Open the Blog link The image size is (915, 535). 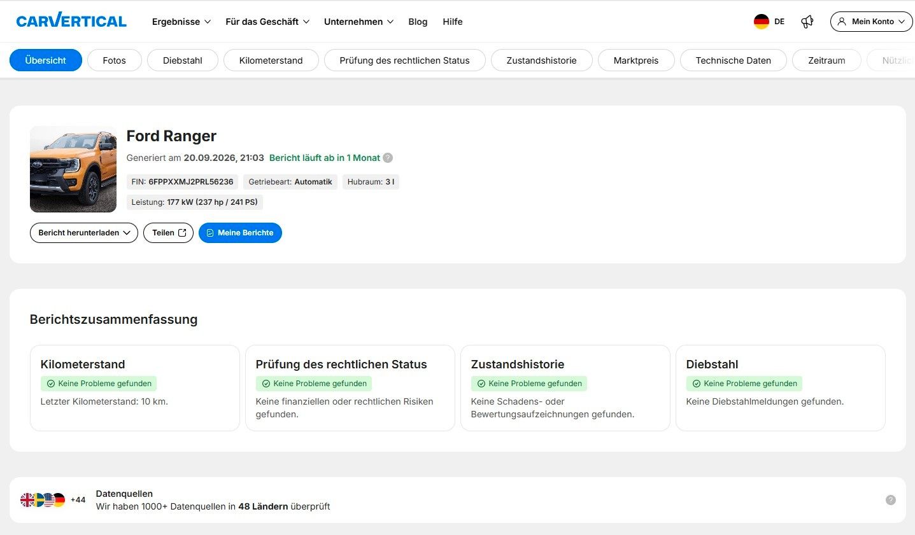click(418, 22)
